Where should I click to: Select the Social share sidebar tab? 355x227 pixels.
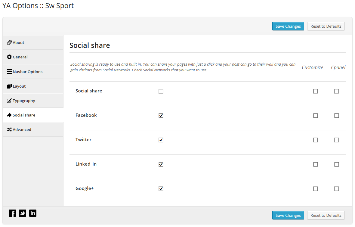tap(33, 115)
